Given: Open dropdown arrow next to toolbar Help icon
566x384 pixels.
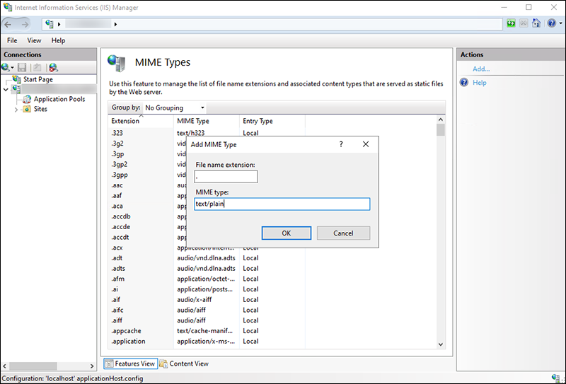Looking at the screenshot, I should [560, 23].
